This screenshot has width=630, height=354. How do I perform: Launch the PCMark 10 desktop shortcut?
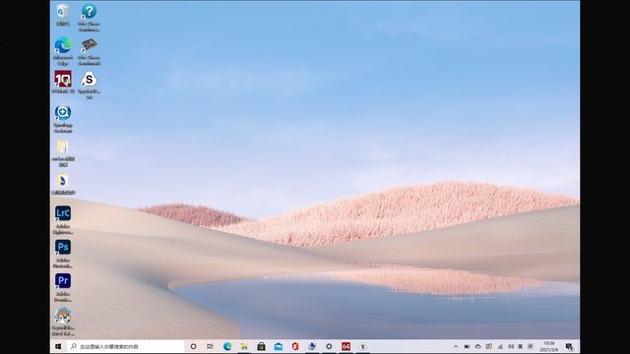[63, 82]
